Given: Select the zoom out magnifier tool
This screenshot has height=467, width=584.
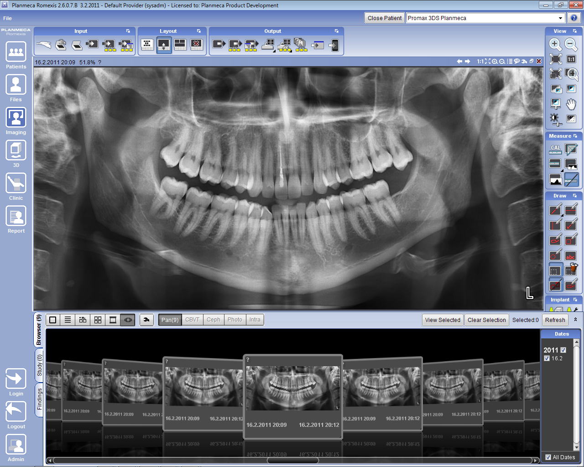Looking at the screenshot, I should tap(571, 44).
